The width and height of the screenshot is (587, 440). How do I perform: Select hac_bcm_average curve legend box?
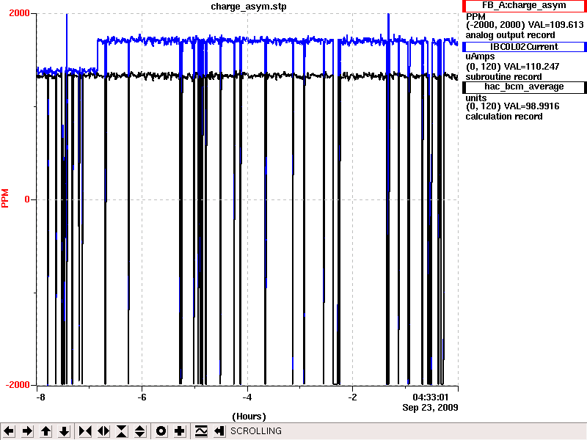point(524,87)
